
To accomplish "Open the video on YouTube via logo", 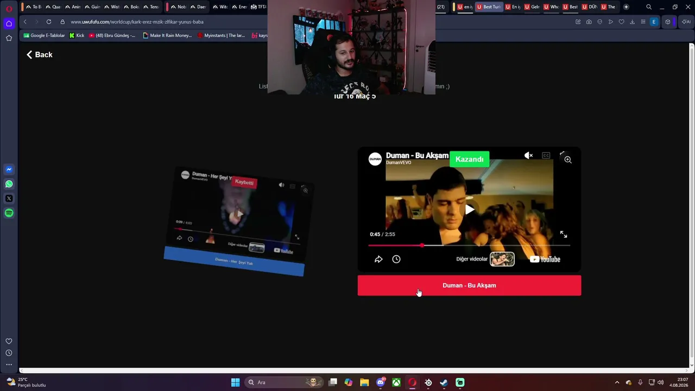I will (545, 259).
